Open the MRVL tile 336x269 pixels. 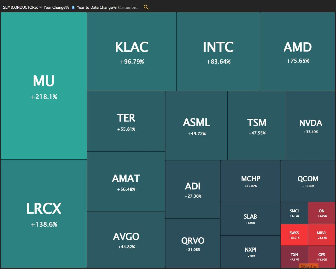321,235
